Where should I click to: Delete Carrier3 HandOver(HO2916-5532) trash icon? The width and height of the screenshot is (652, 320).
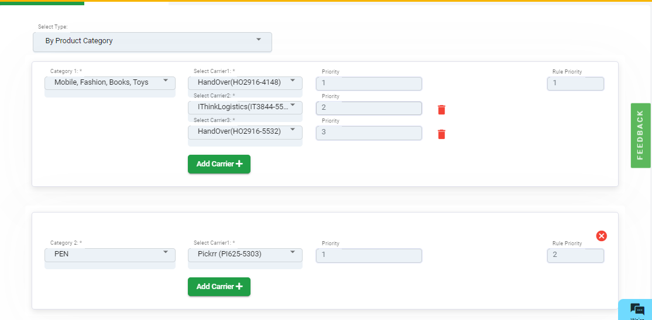(442, 134)
